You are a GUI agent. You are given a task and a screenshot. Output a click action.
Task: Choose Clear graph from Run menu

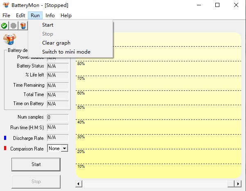70,43
